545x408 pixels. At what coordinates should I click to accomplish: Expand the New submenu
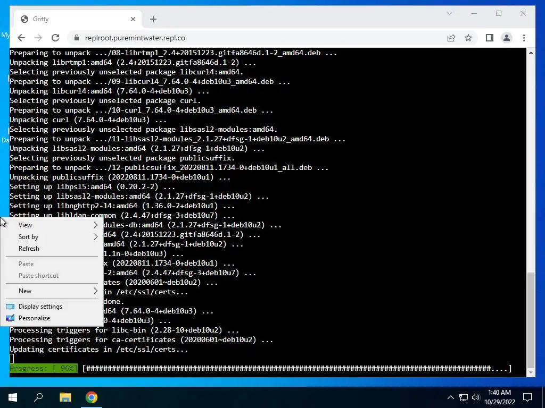52,291
